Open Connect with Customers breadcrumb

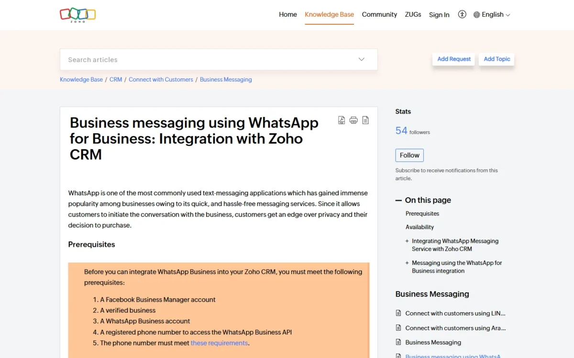pos(161,80)
